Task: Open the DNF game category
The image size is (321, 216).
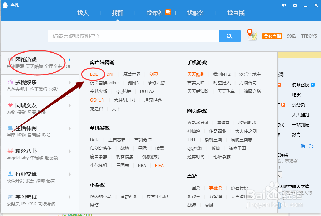Action: tap(110, 74)
